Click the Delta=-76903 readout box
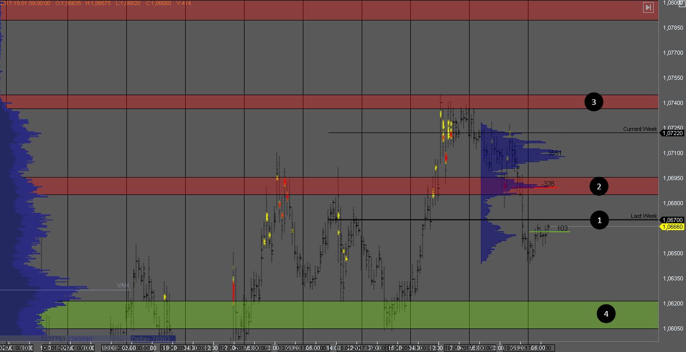 point(152,339)
